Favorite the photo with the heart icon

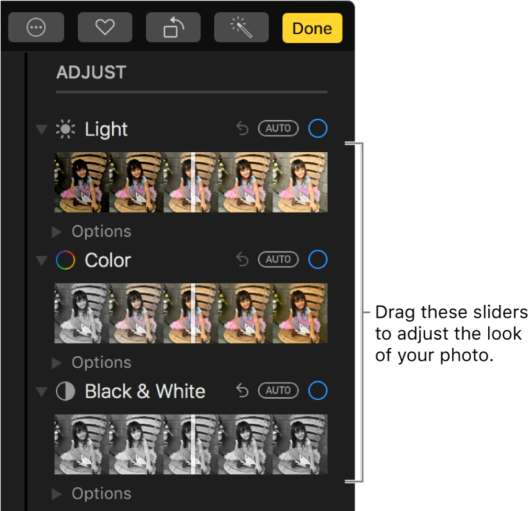(x=105, y=28)
